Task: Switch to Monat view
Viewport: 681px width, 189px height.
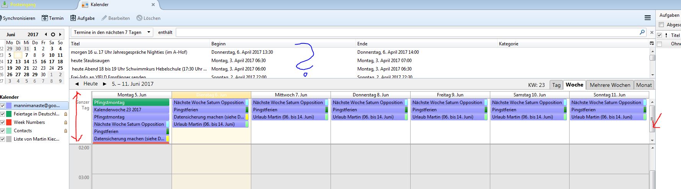Action: tap(644, 85)
